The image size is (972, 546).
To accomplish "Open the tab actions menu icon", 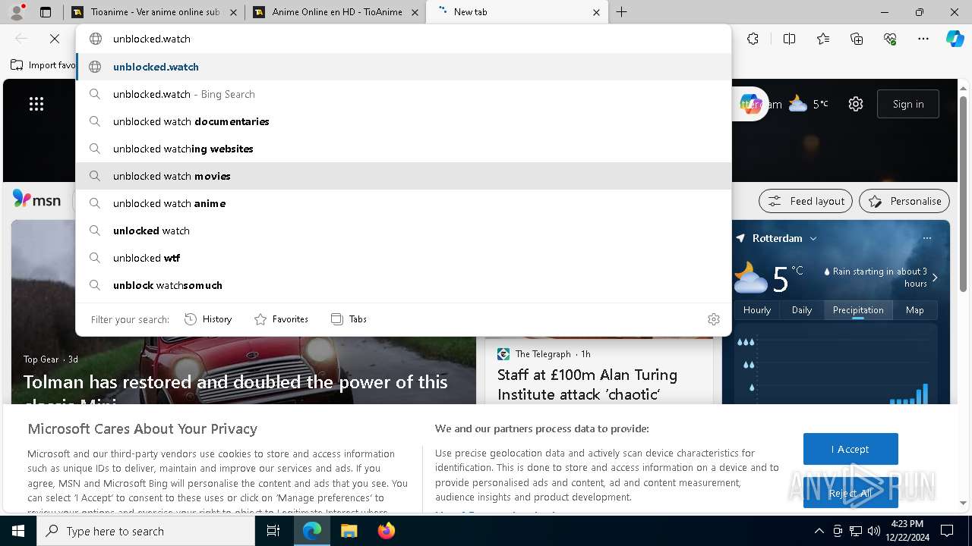I will pyautogui.click(x=46, y=12).
